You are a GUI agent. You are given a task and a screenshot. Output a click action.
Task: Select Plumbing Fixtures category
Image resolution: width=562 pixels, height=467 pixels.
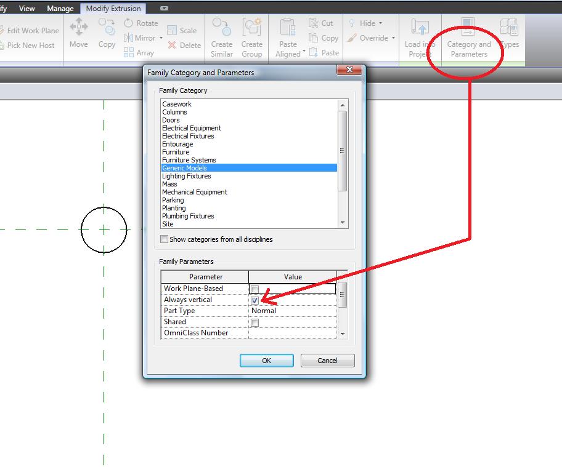click(249, 216)
